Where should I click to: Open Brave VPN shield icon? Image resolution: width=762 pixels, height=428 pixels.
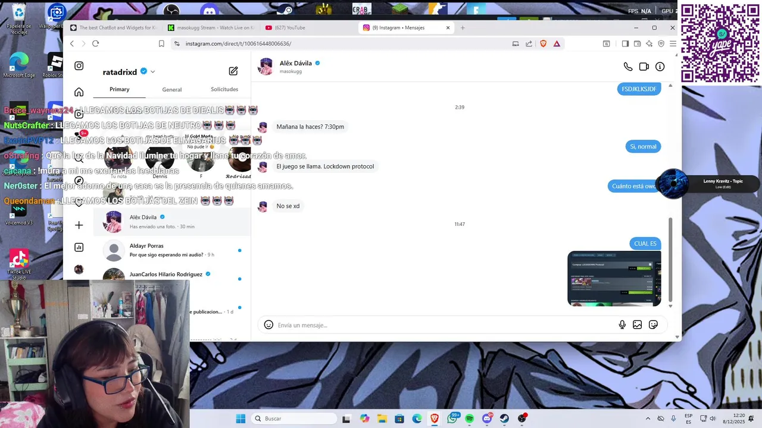pos(661,43)
